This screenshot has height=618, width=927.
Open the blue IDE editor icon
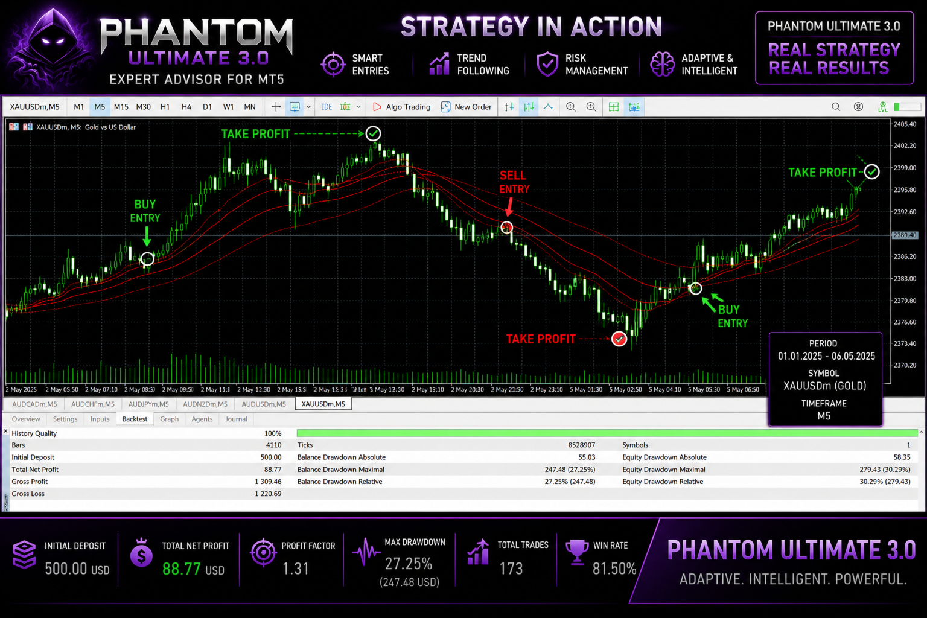(327, 107)
